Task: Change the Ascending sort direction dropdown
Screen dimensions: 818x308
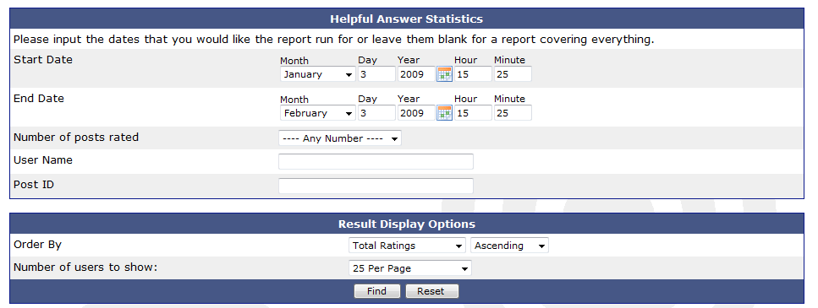Action: [510, 246]
